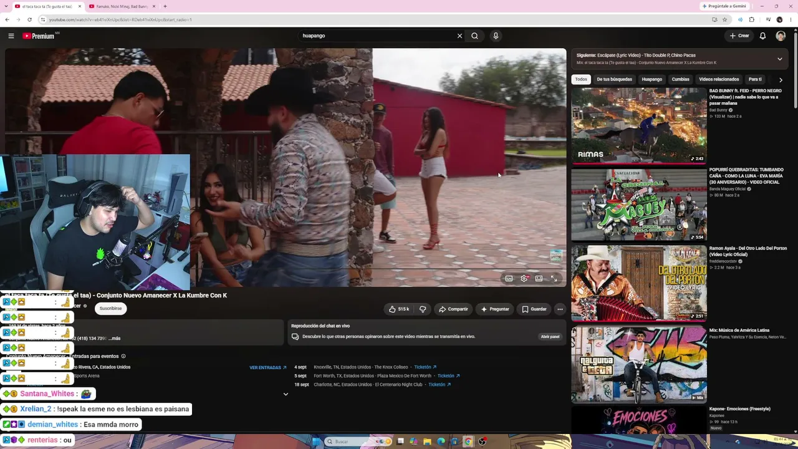Select the Videos relacionados chip

[719, 79]
